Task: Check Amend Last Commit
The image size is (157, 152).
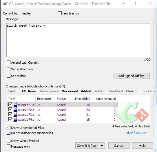Action: point(8,63)
